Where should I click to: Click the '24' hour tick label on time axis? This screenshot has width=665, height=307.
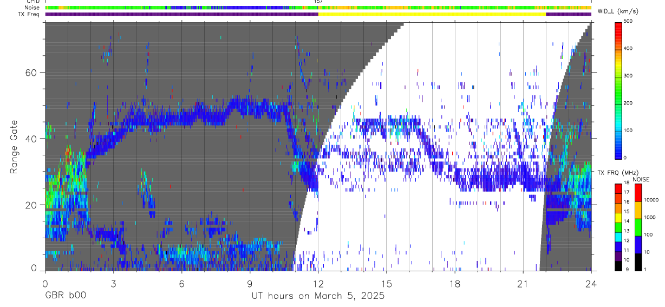tap(591, 283)
